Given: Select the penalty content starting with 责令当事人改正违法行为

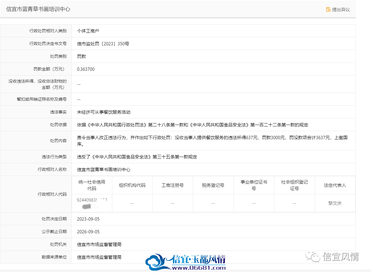Looking at the screenshot, I should pos(212,141).
